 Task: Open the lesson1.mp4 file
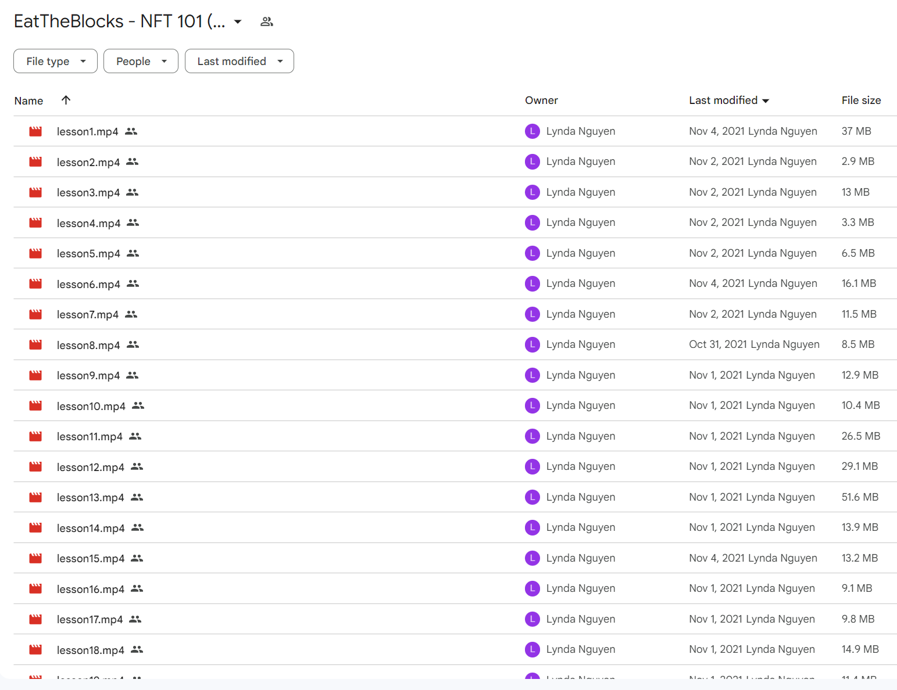coord(87,132)
